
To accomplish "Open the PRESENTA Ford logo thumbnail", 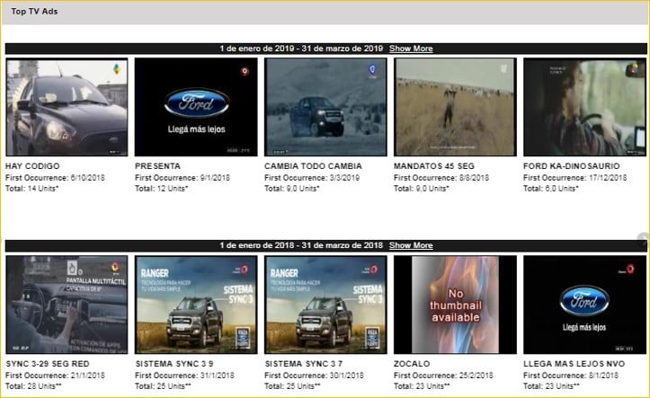I will pos(196,107).
